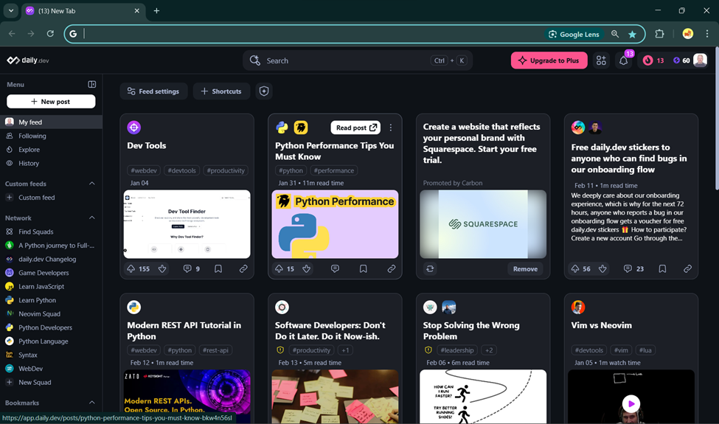
Task: Refresh the Squarespace ad
Action: click(x=430, y=268)
